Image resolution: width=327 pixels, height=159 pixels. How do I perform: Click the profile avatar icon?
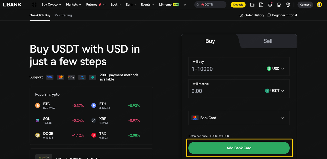click(x=319, y=5)
